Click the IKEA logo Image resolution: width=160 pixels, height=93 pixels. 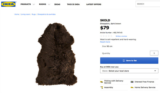tap(8, 4)
